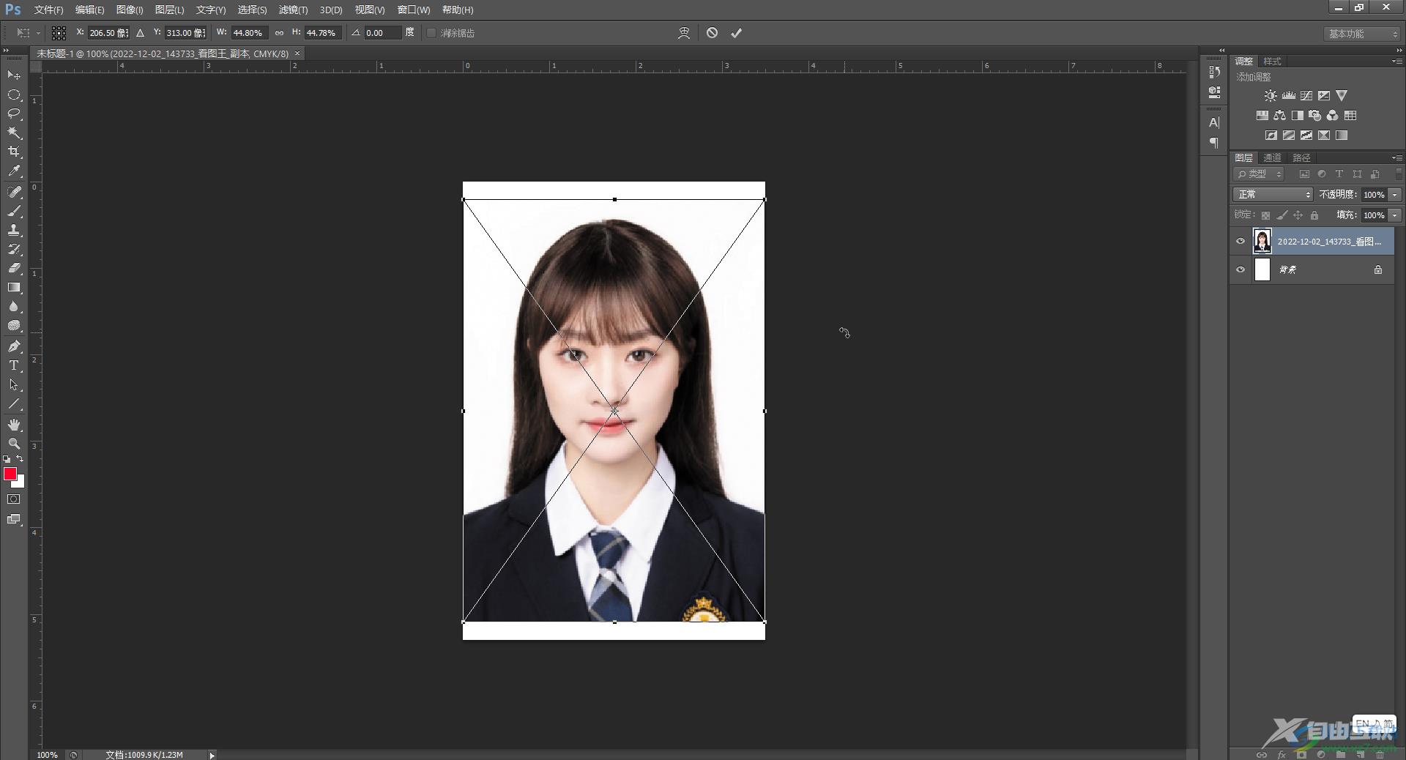Select the Horizontal Type tool
The height and width of the screenshot is (760, 1406).
pos(14,365)
